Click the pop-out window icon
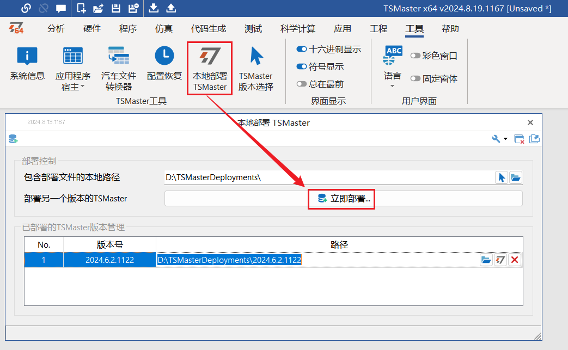The image size is (568, 350). pyautogui.click(x=534, y=139)
